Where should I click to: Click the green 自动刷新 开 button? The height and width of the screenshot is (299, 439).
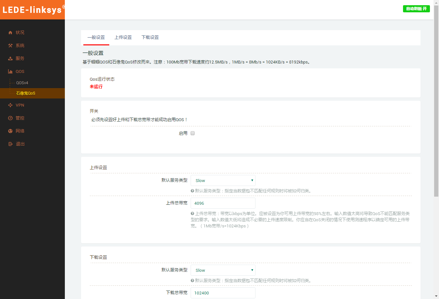[x=416, y=9]
